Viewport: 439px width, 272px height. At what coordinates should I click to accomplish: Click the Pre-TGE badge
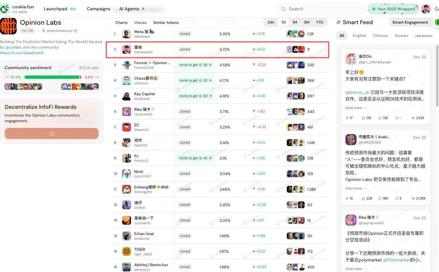click(x=27, y=31)
